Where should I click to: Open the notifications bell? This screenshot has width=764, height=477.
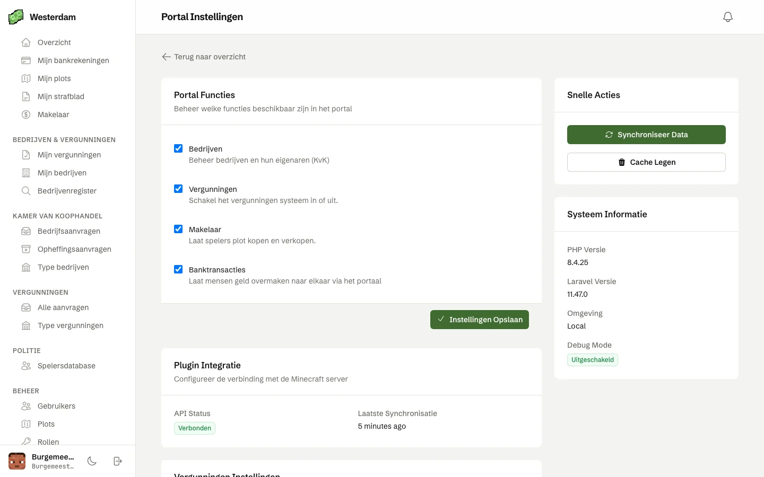click(x=728, y=17)
